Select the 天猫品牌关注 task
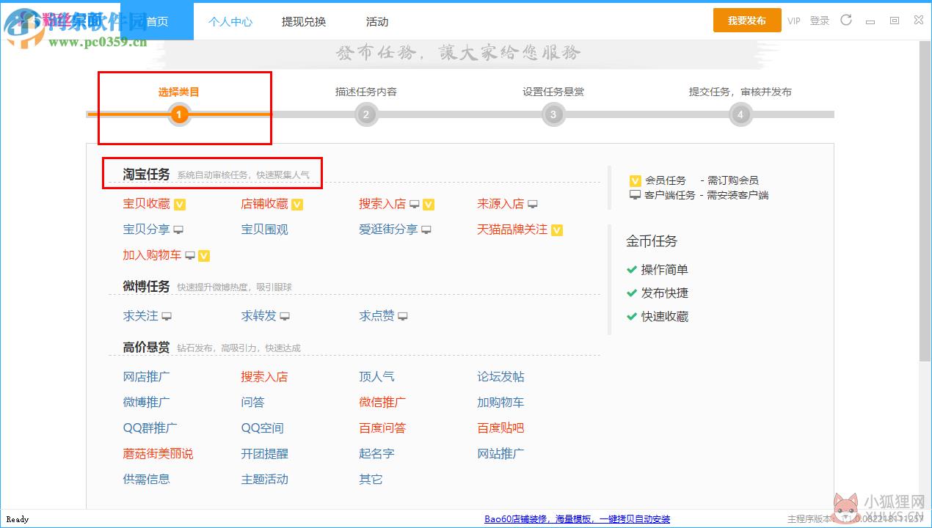Screen dimensions: 932x528 pyautogui.click(x=512, y=230)
